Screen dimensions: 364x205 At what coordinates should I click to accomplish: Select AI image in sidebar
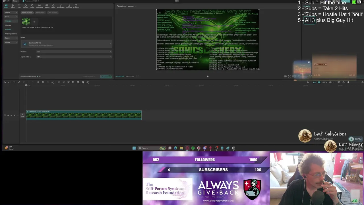[8, 25]
